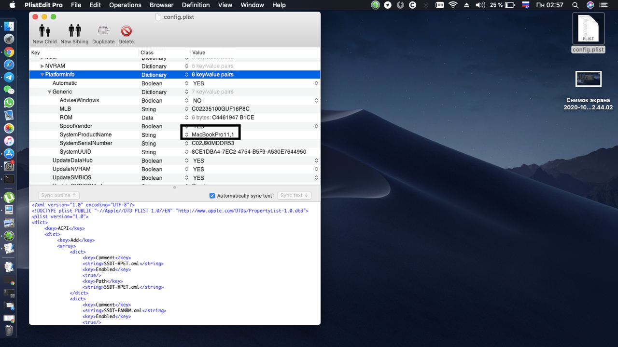The height and width of the screenshot is (347, 618).
Task: Select the screenshot thumbnail on desktop
Action: [x=589, y=79]
